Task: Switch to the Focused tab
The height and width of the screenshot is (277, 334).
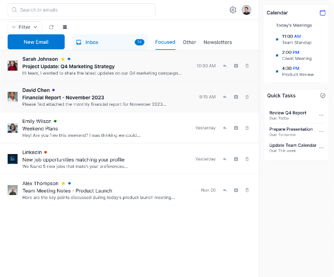Action: click(165, 42)
